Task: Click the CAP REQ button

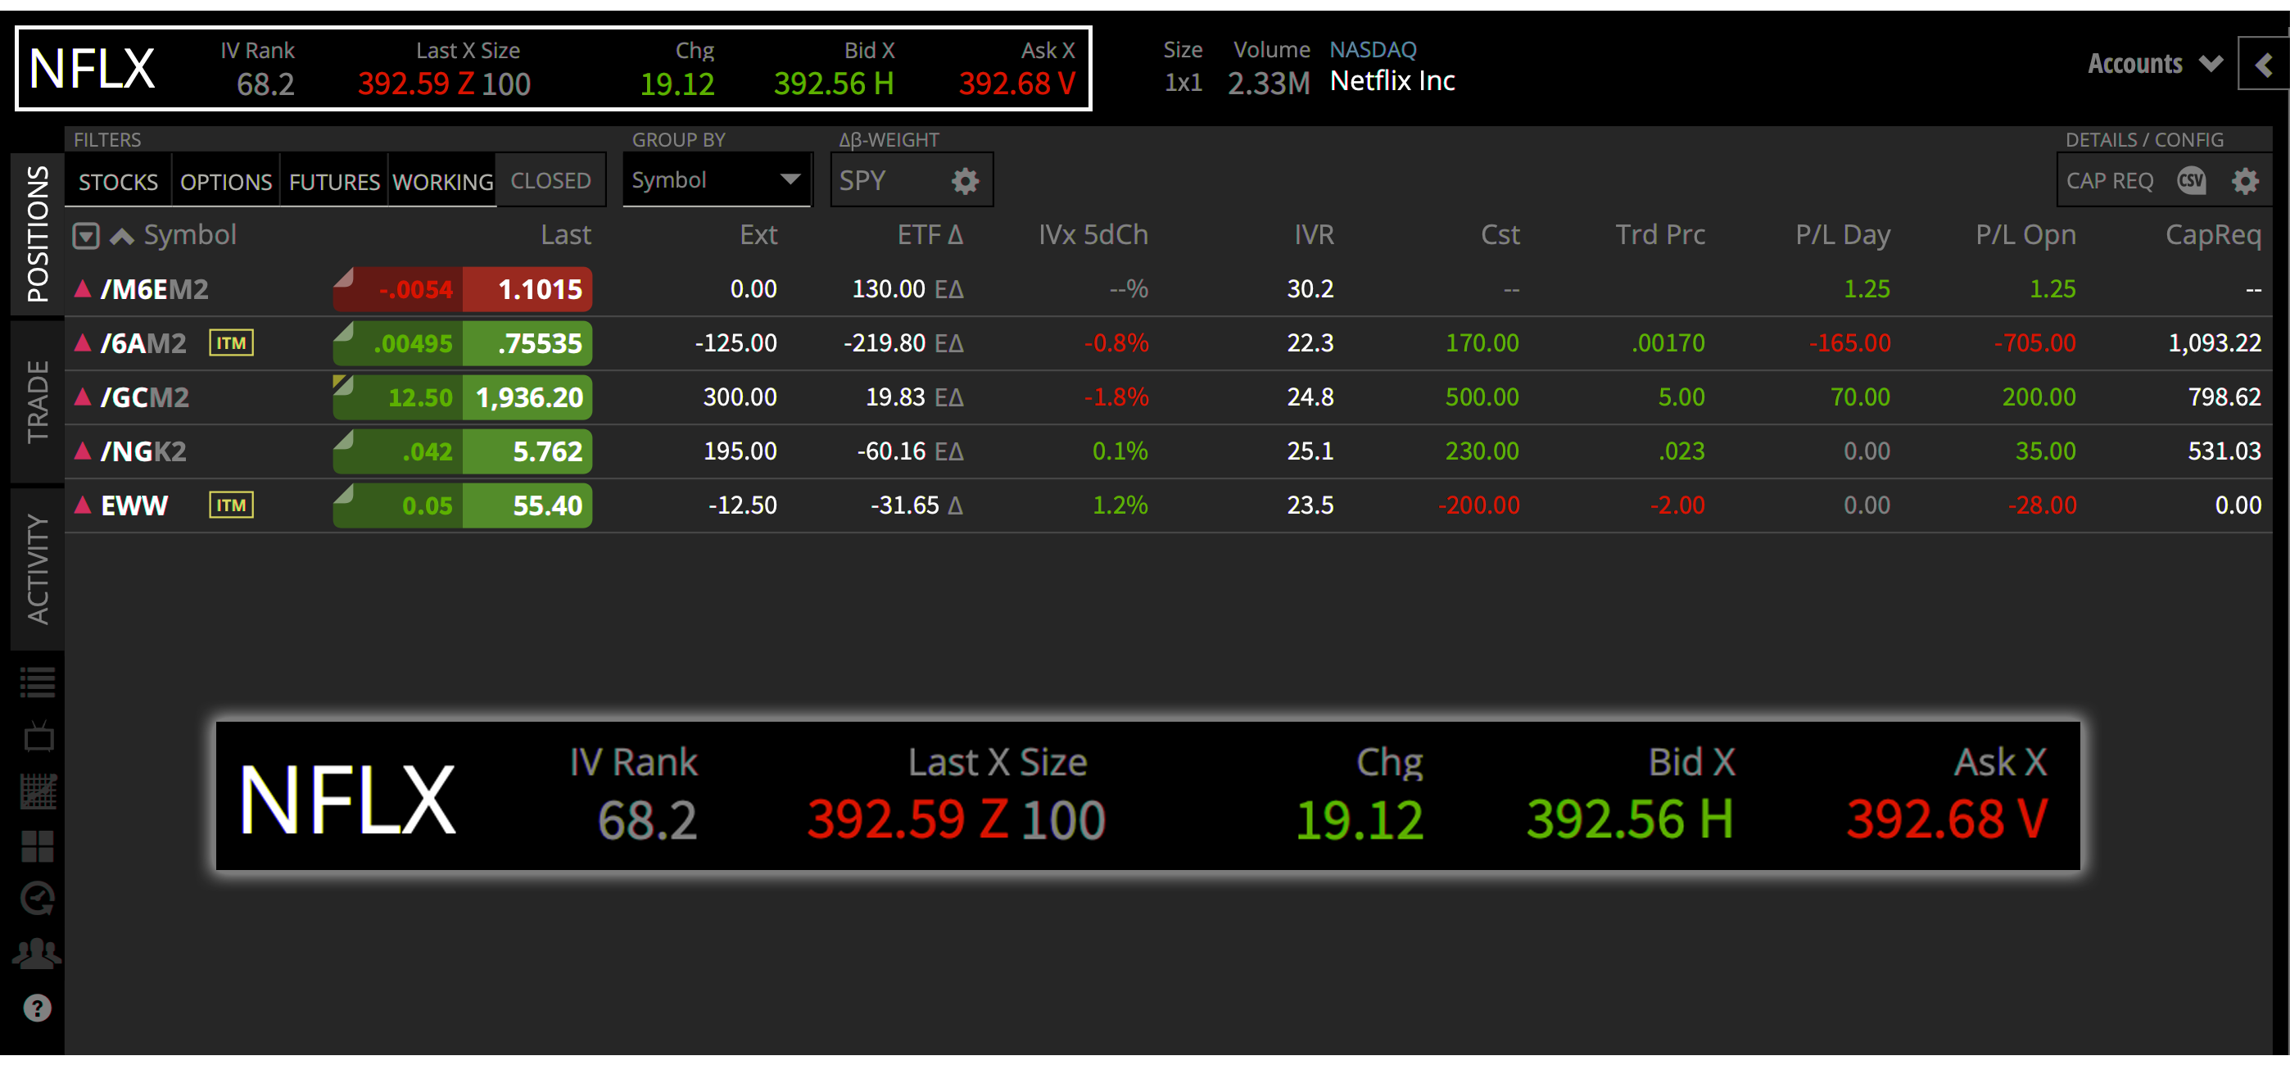Action: 2110,179
